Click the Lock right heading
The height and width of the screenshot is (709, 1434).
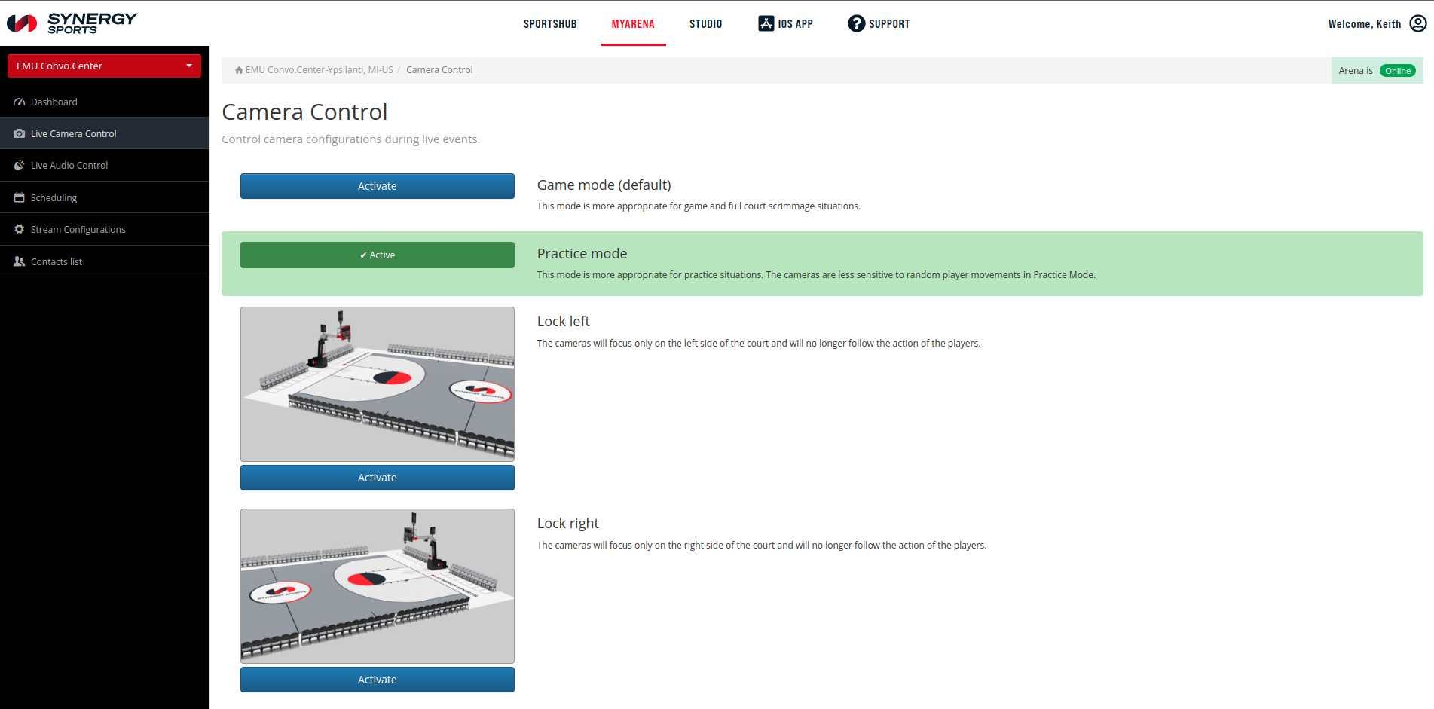[x=568, y=524]
